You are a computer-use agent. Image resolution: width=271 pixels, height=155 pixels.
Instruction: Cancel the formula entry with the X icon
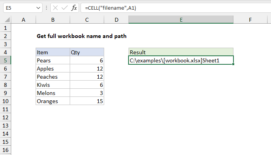tap(55, 8)
